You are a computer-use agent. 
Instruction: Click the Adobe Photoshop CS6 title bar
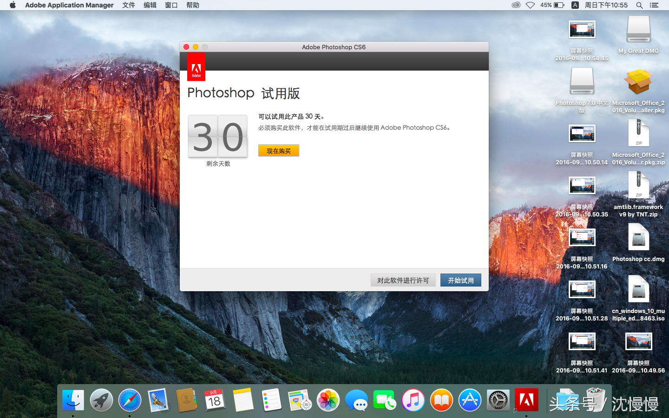pyautogui.click(x=334, y=47)
